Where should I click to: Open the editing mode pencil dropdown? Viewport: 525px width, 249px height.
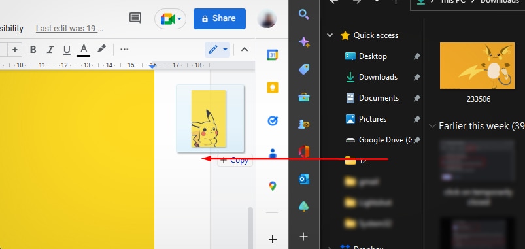point(217,50)
